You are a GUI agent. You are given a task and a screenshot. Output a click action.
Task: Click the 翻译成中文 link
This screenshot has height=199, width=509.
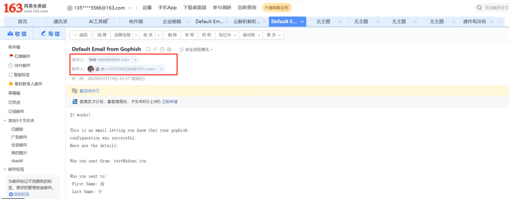pyautogui.click(x=90, y=91)
